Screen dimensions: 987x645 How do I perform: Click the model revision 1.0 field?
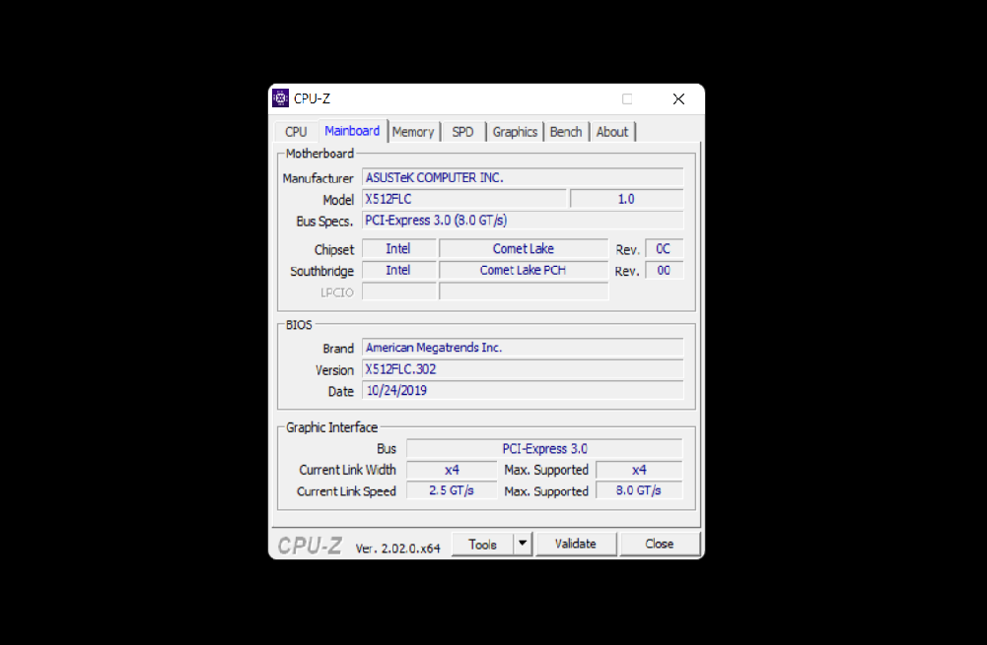click(626, 199)
